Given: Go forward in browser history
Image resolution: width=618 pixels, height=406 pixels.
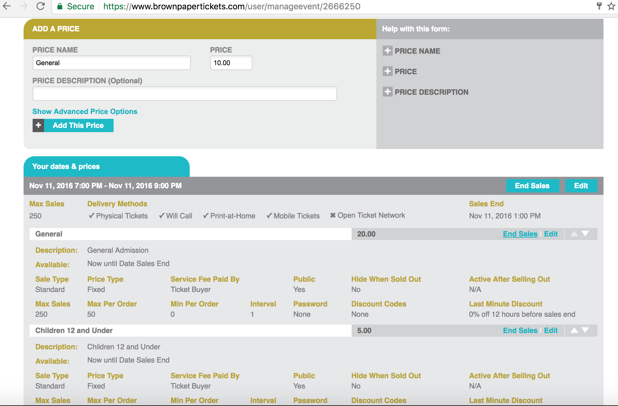Looking at the screenshot, I should [x=24, y=6].
